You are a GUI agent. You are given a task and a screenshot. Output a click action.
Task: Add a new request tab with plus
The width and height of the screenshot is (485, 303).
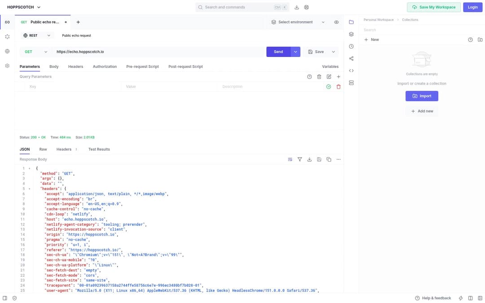(78, 22)
